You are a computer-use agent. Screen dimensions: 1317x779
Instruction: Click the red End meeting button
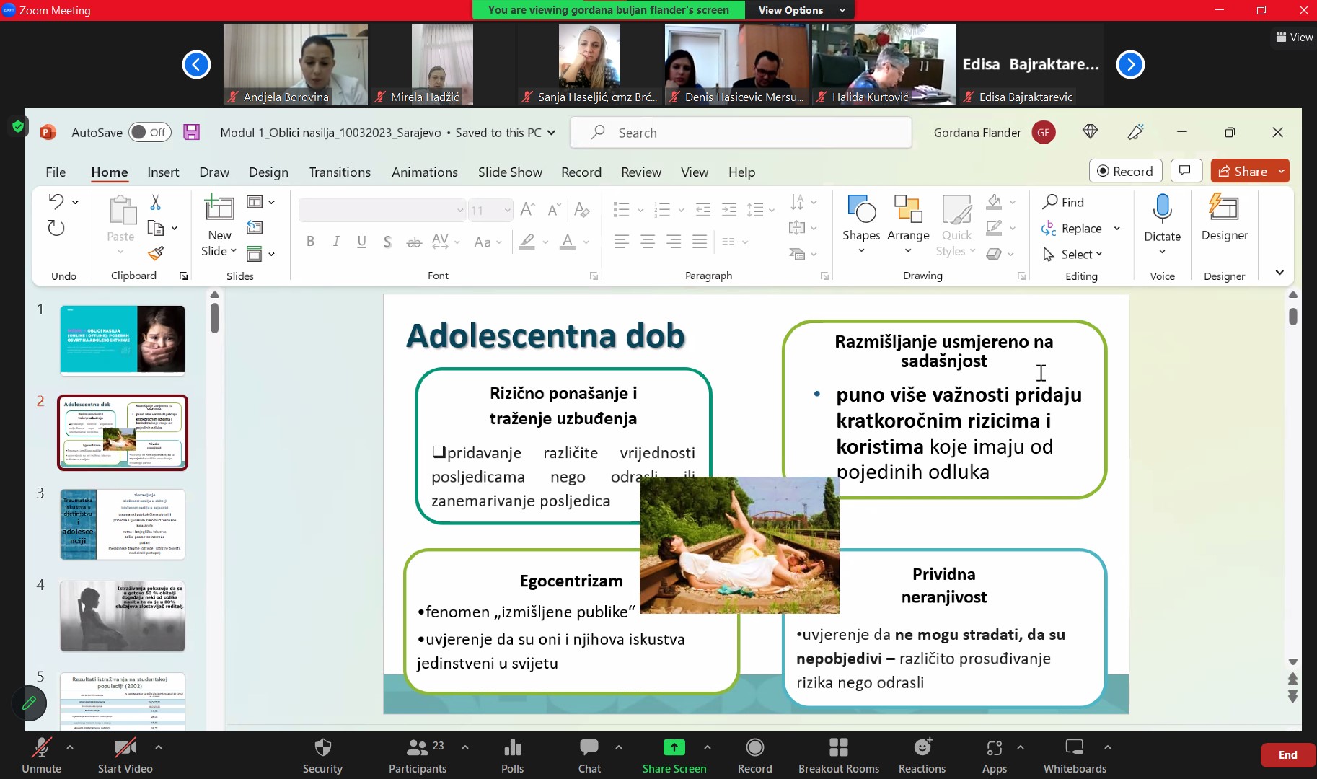1287,754
